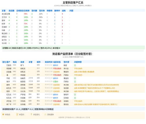Screen dimensions: 146x124
Task: Click 不符合条件 status in 尹学良's row
Action: tap(57, 101)
